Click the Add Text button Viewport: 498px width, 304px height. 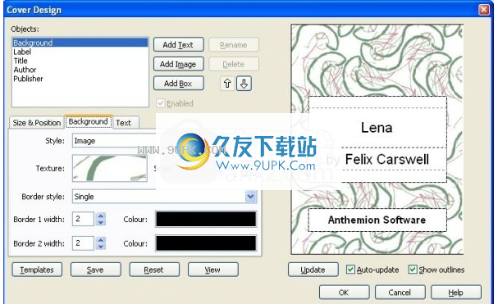click(x=179, y=45)
